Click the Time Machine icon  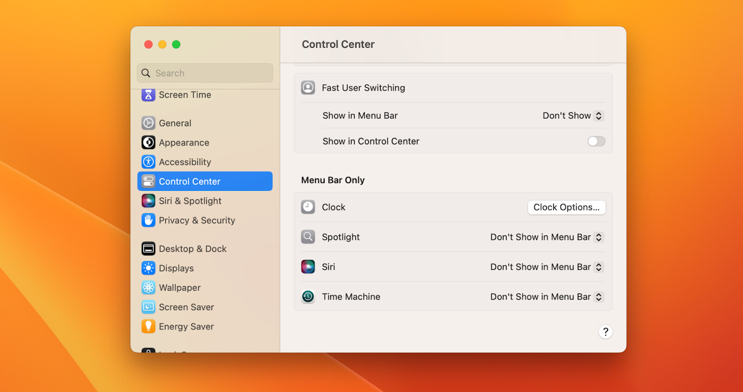click(x=308, y=297)
